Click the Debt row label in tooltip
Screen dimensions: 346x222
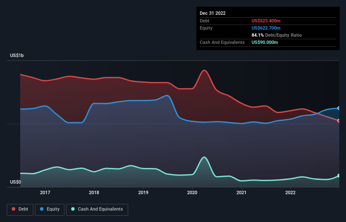click(204, 21)
